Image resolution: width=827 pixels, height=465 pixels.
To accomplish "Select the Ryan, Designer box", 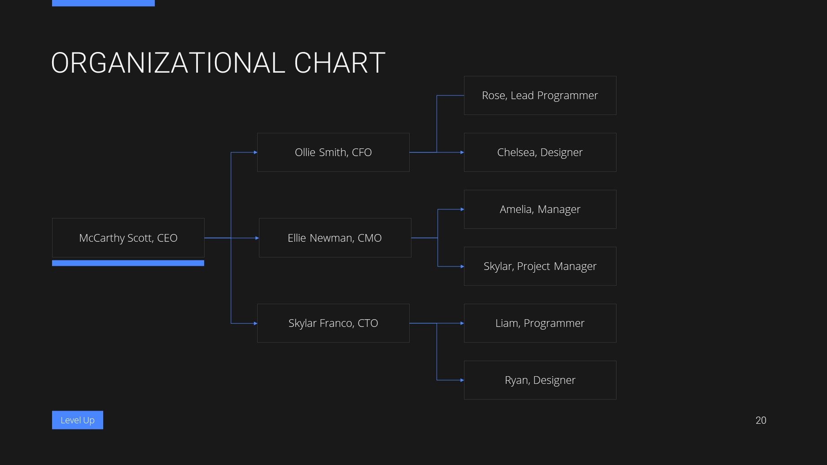I will point(540,380).
